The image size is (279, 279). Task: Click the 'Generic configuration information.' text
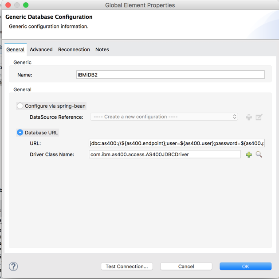click(x=49, y=26)
